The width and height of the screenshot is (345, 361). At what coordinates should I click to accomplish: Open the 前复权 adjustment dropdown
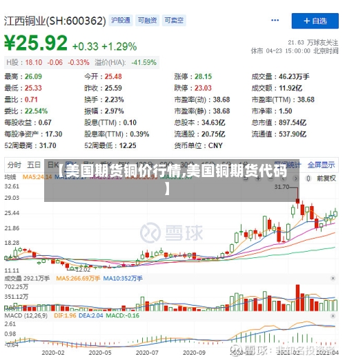[326, 178]
